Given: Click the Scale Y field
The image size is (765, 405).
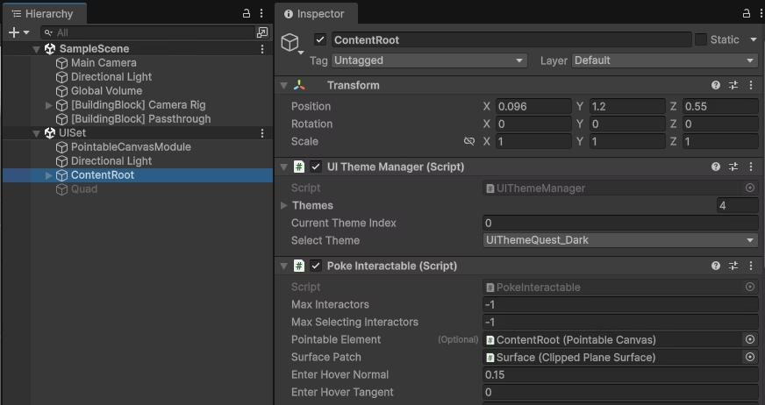Looking at the screenshot, I should pos(627,141).
